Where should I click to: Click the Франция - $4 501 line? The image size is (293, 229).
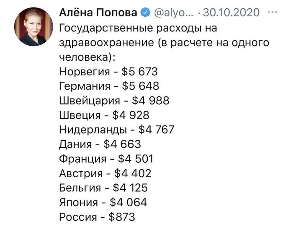[107, 159]
